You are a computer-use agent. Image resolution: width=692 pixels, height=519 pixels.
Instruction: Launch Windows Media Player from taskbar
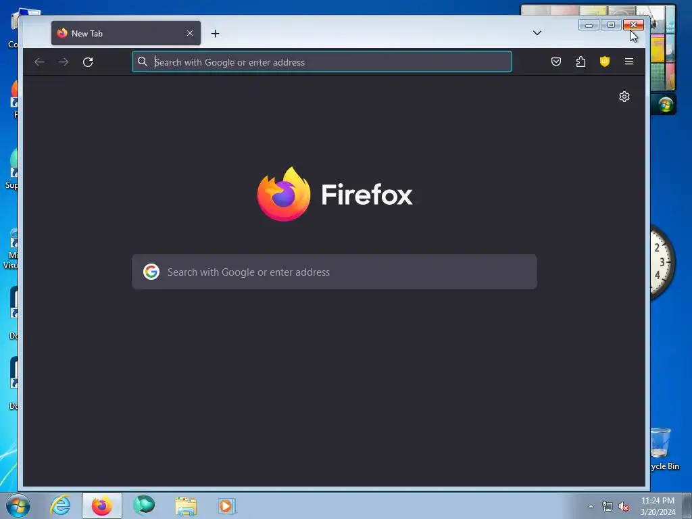227,506
